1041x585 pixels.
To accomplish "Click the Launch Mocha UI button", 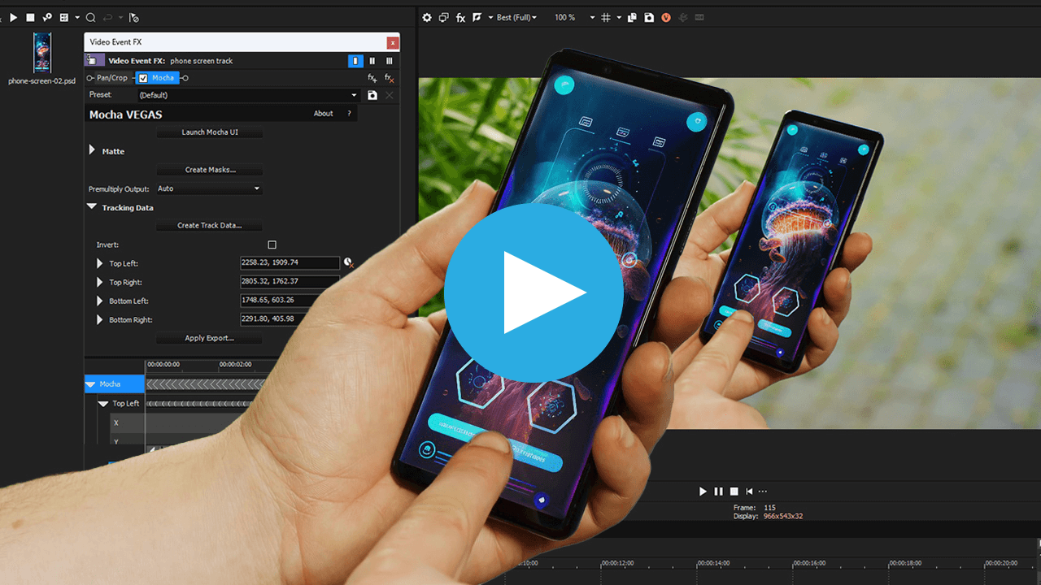I will coord(210,132).
